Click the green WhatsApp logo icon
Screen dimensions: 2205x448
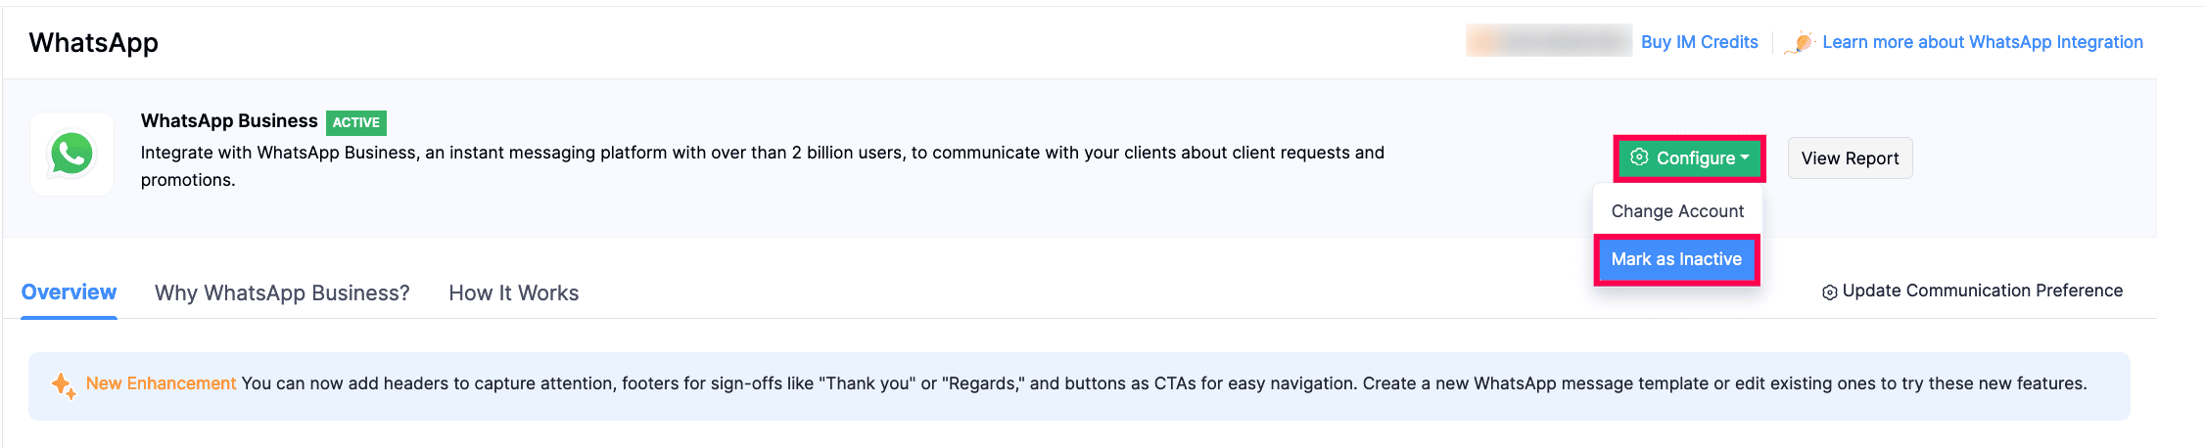point(71,155)
